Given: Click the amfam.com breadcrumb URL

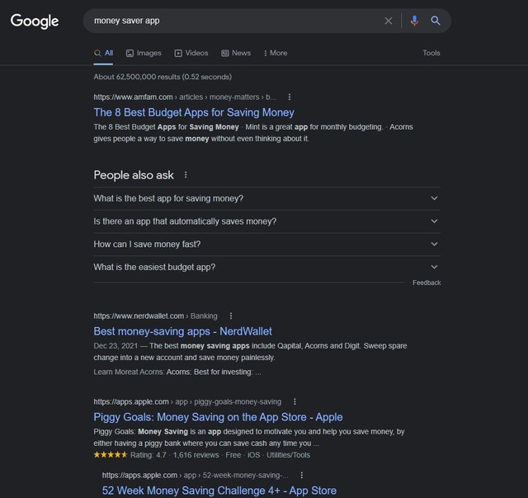Looking at the screenshot, I should pos(185,97).
